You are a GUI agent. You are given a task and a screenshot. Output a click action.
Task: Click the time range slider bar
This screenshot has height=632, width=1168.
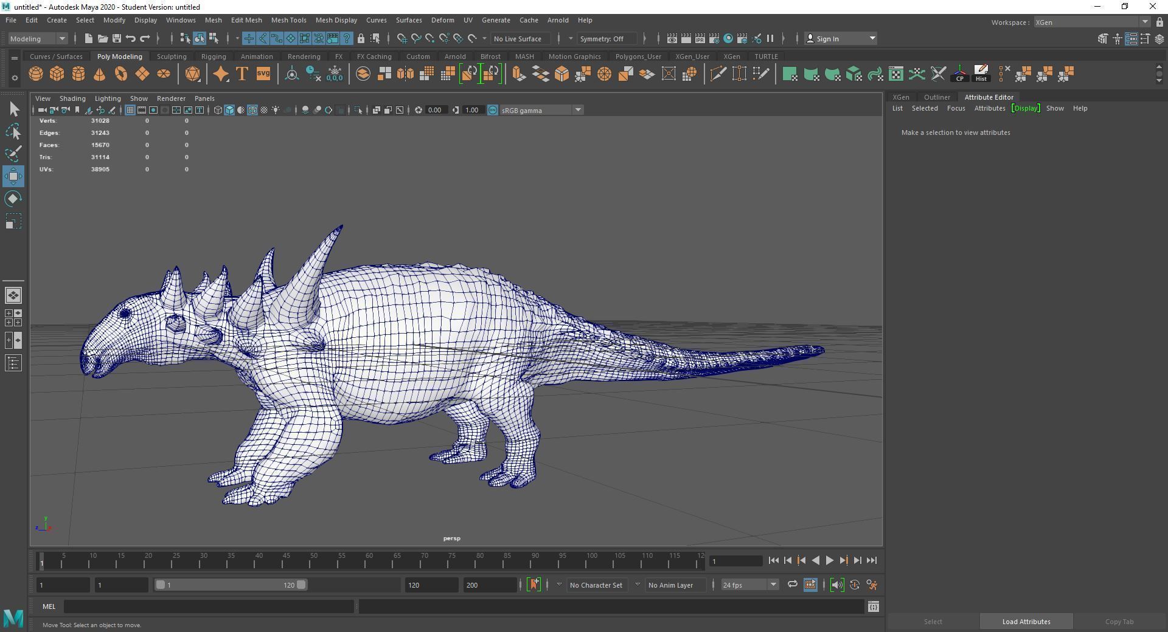pos(231,585)
